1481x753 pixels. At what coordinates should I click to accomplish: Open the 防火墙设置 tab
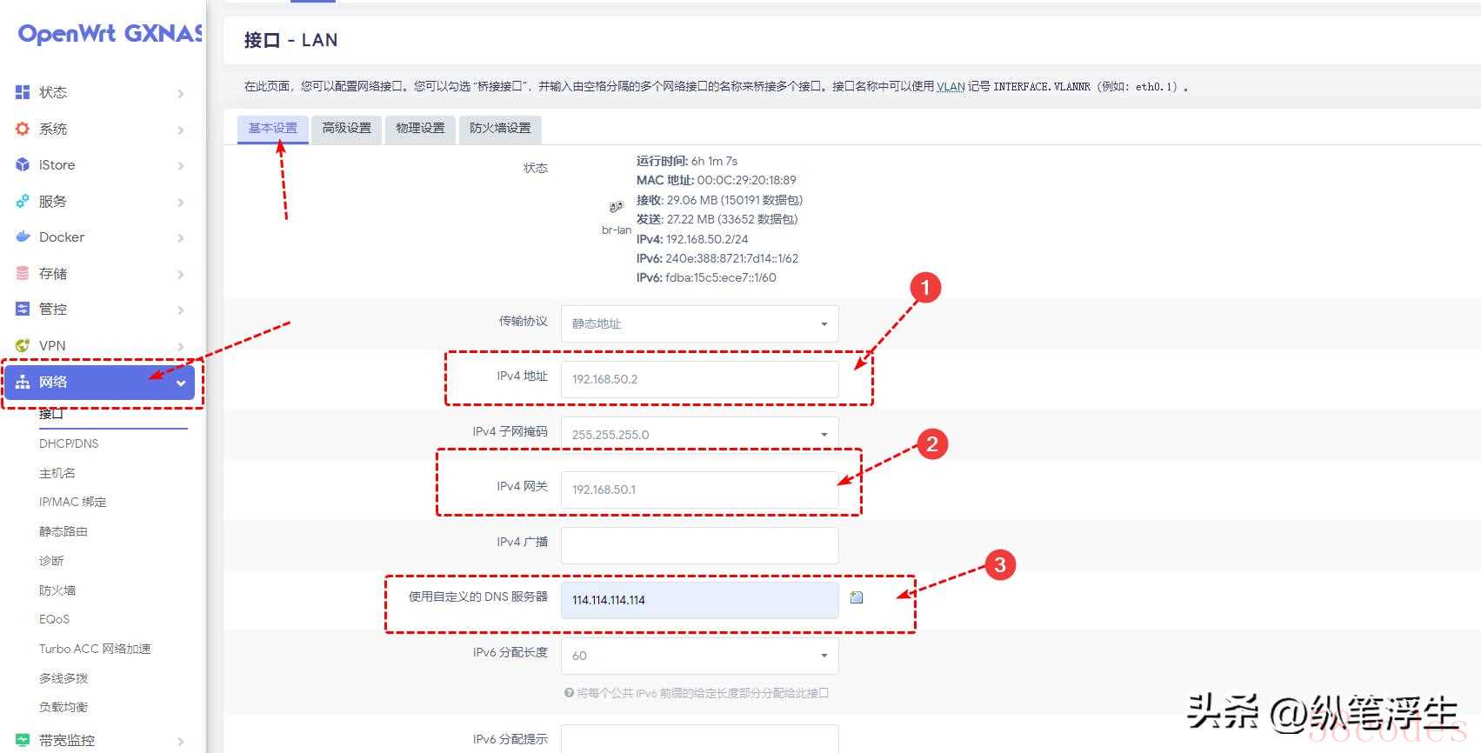[500, 128]
